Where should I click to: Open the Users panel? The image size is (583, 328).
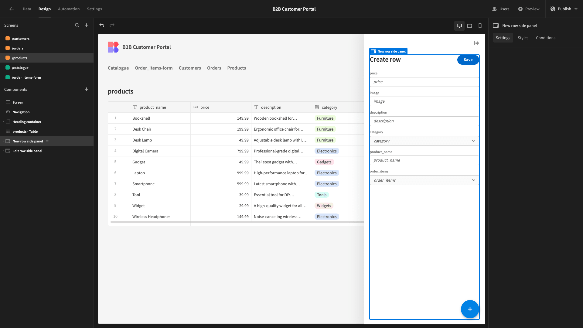(x=501, y=9)
